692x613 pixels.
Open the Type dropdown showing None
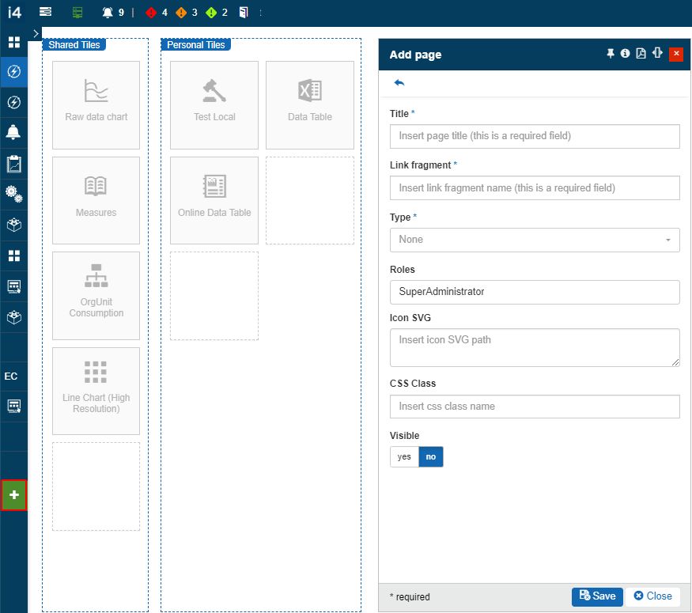click(x=534, y=240)
